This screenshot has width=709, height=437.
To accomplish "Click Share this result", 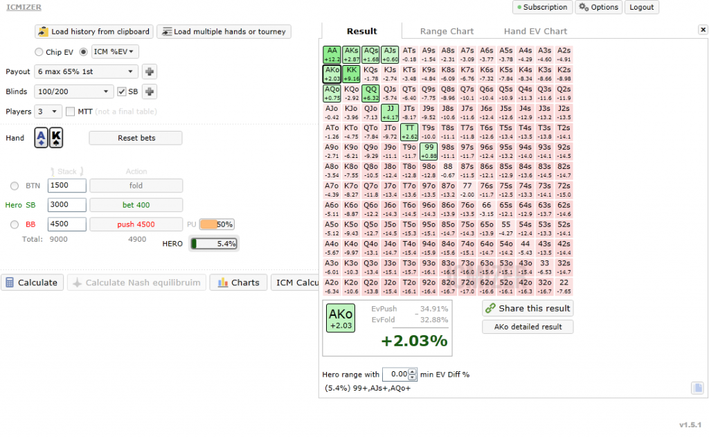I will tap(528, 308).
